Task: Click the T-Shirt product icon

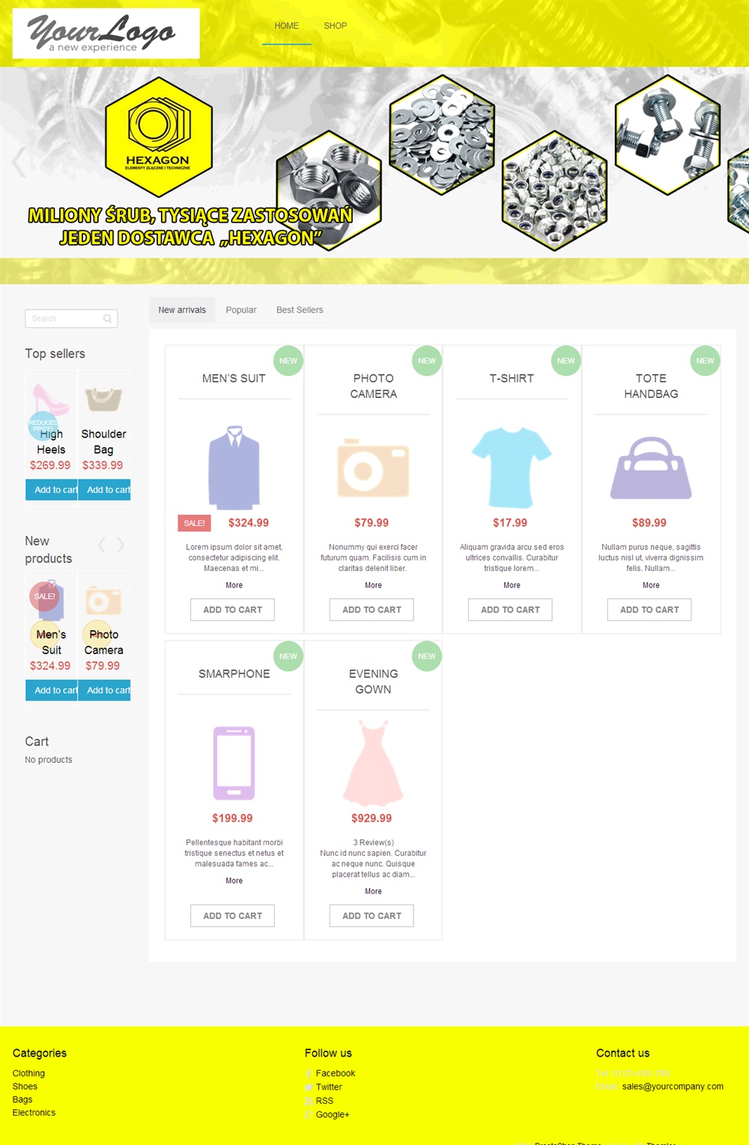Action: tap(512, 468)
